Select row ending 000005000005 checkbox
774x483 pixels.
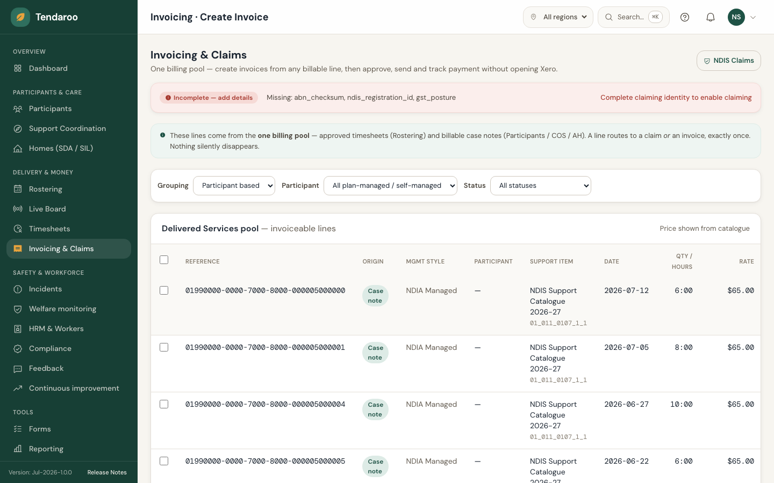[x=164, y=461]
